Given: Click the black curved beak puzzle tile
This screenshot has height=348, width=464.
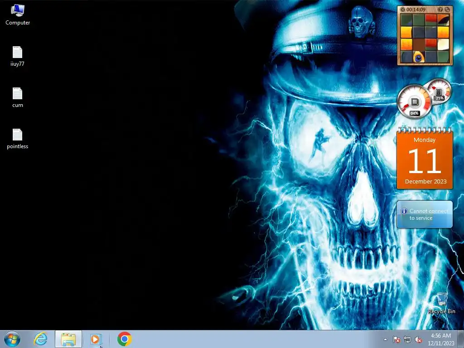Looking at the screenshot, I should pyautogui.click(x=443, y=20).
